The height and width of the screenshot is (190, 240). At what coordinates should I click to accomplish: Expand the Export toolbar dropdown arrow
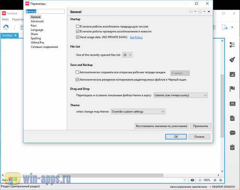click(x=232, y=28)
